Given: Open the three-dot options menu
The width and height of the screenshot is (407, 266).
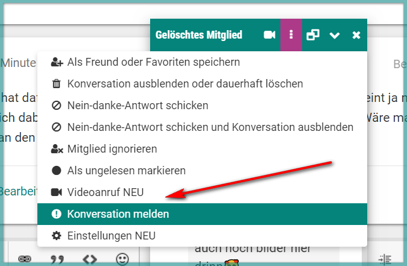Looking at the screenshot, I should [x=291, y=35].
